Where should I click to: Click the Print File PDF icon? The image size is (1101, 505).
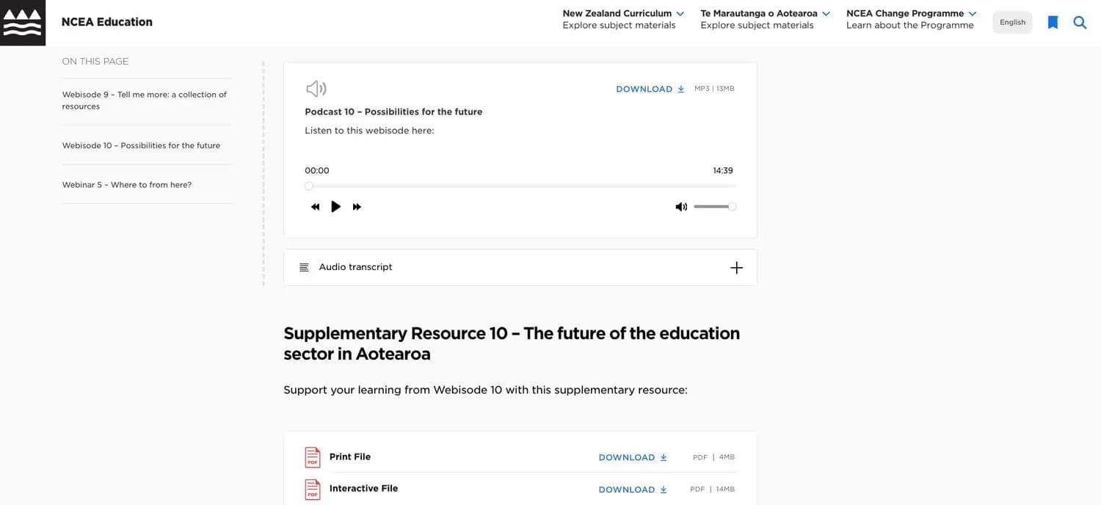(313, 457)
